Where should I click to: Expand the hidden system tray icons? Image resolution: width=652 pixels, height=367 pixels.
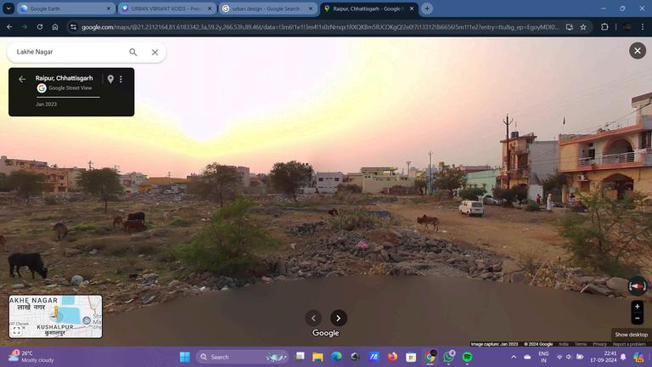(514, 357)
